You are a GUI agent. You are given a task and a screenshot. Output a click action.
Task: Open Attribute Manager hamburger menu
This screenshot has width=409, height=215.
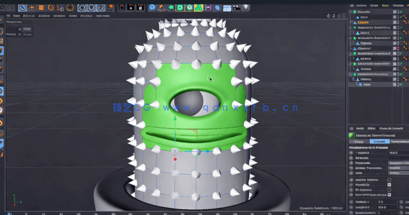pyautogui.click(x=352, y=129)
